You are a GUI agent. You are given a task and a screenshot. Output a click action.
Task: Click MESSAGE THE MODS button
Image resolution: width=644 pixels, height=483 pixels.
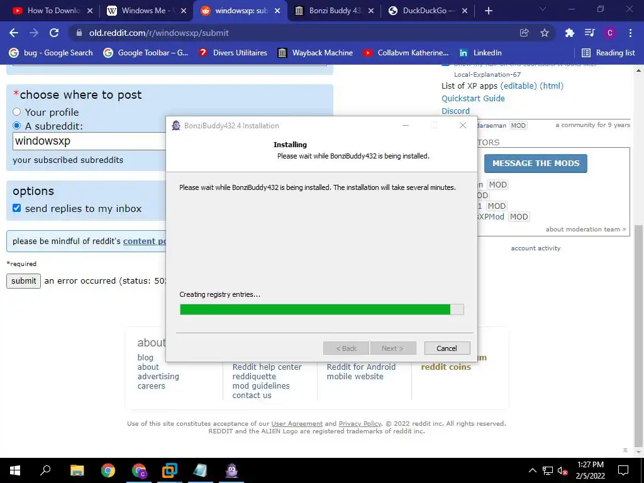536,164
